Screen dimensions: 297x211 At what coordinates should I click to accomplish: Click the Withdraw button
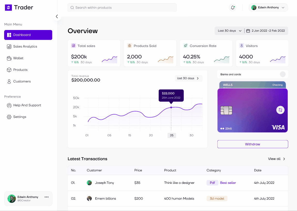tap(253, 144)
